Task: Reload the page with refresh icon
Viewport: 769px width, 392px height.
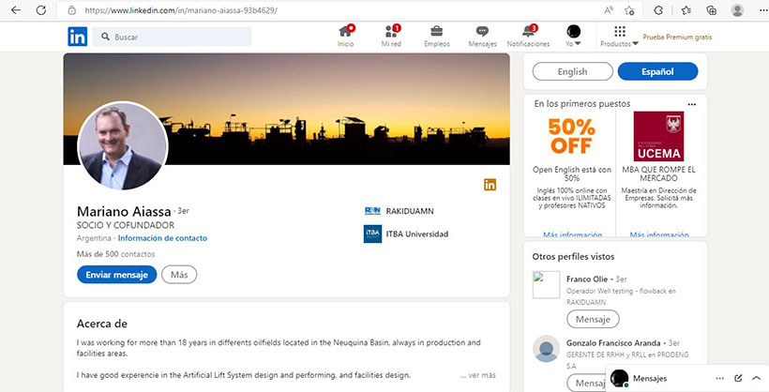Action: point(41,9)
